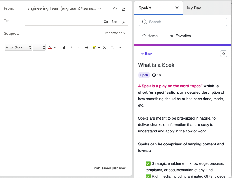
Task: Expand the From sender account dropdown
Action: 100,9
